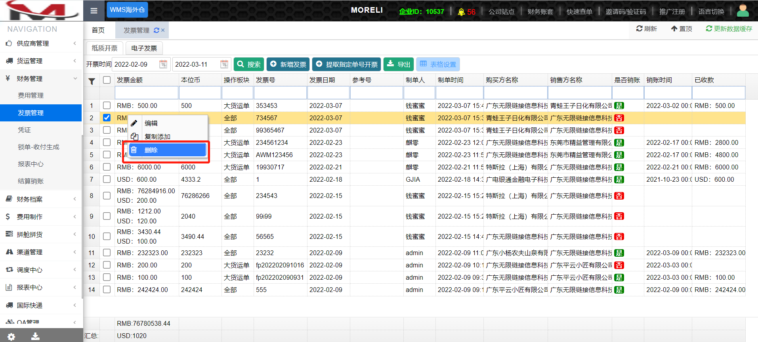Image resolution: width=758 pixels, height=342 pixels.
Task: Click the user avatar icon
Action: (x=743, y=11)
